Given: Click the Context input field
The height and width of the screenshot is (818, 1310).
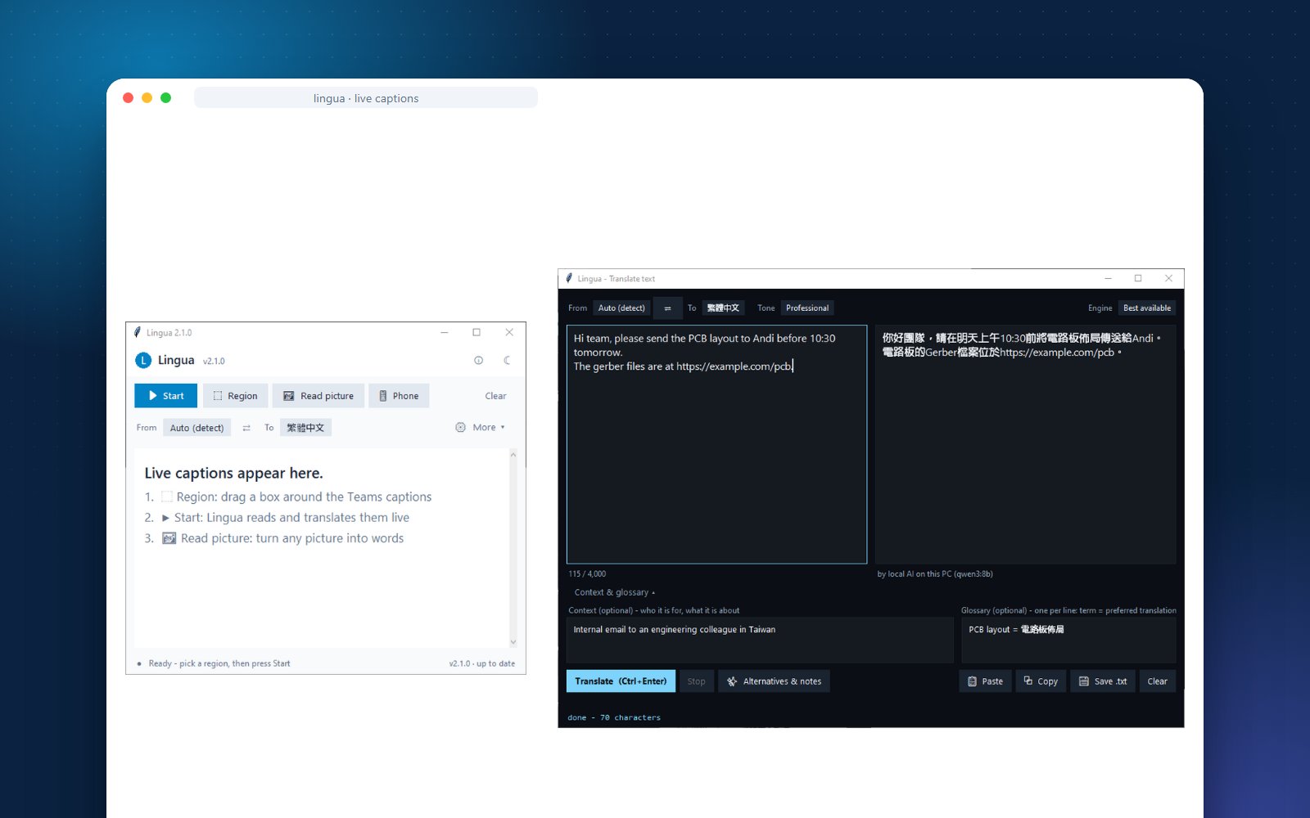Looking at the screenshot, I should pos(760,640).
